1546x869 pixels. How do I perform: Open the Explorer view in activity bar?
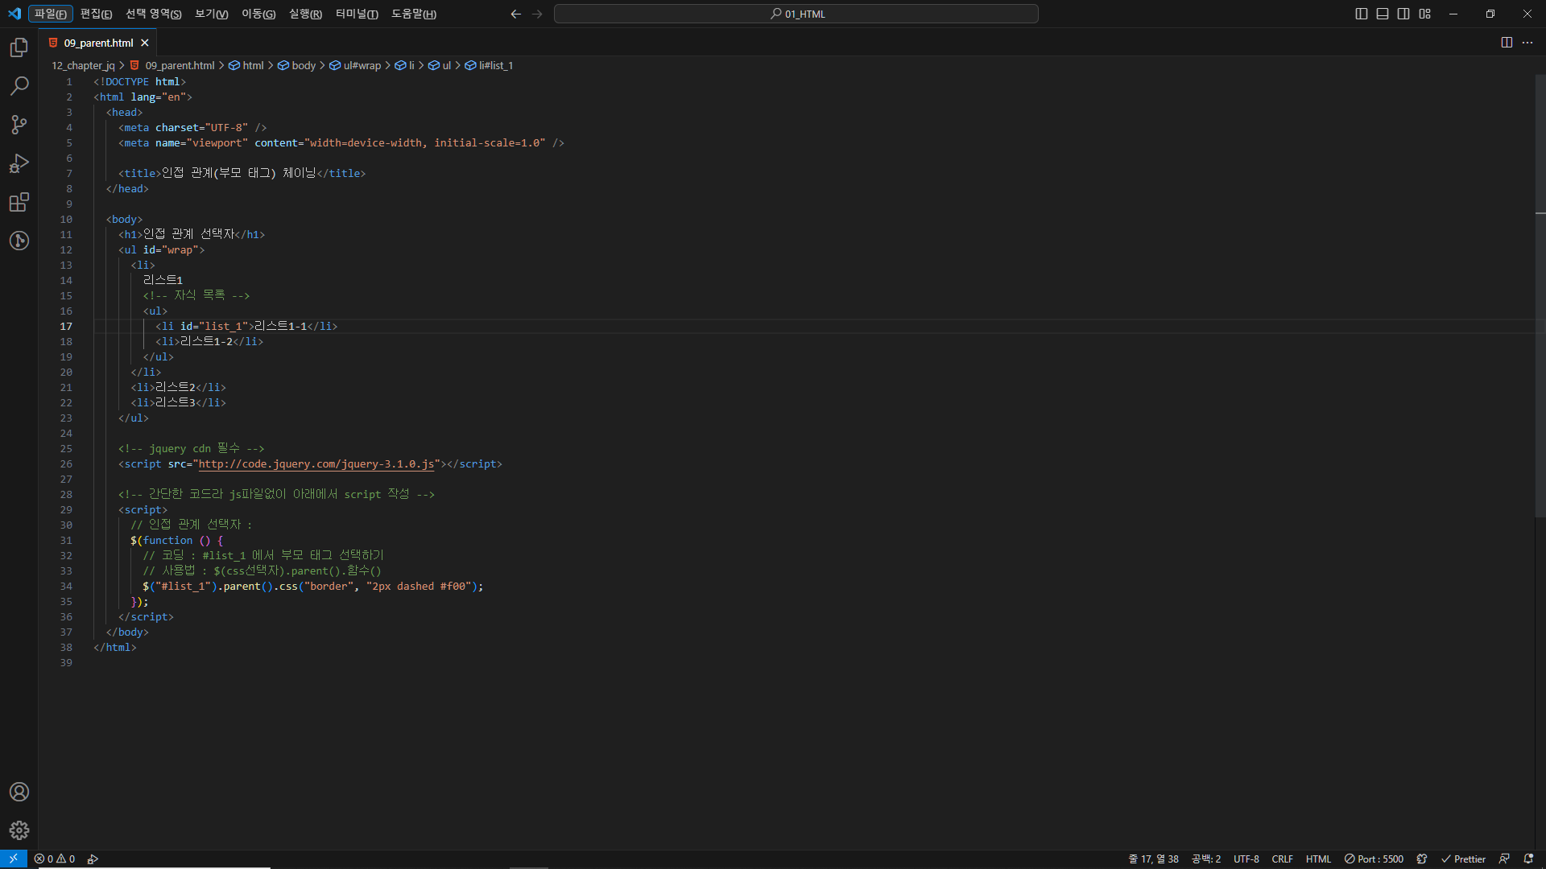[19, 48]
